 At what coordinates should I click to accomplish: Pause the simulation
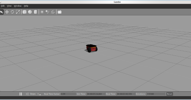21,94
